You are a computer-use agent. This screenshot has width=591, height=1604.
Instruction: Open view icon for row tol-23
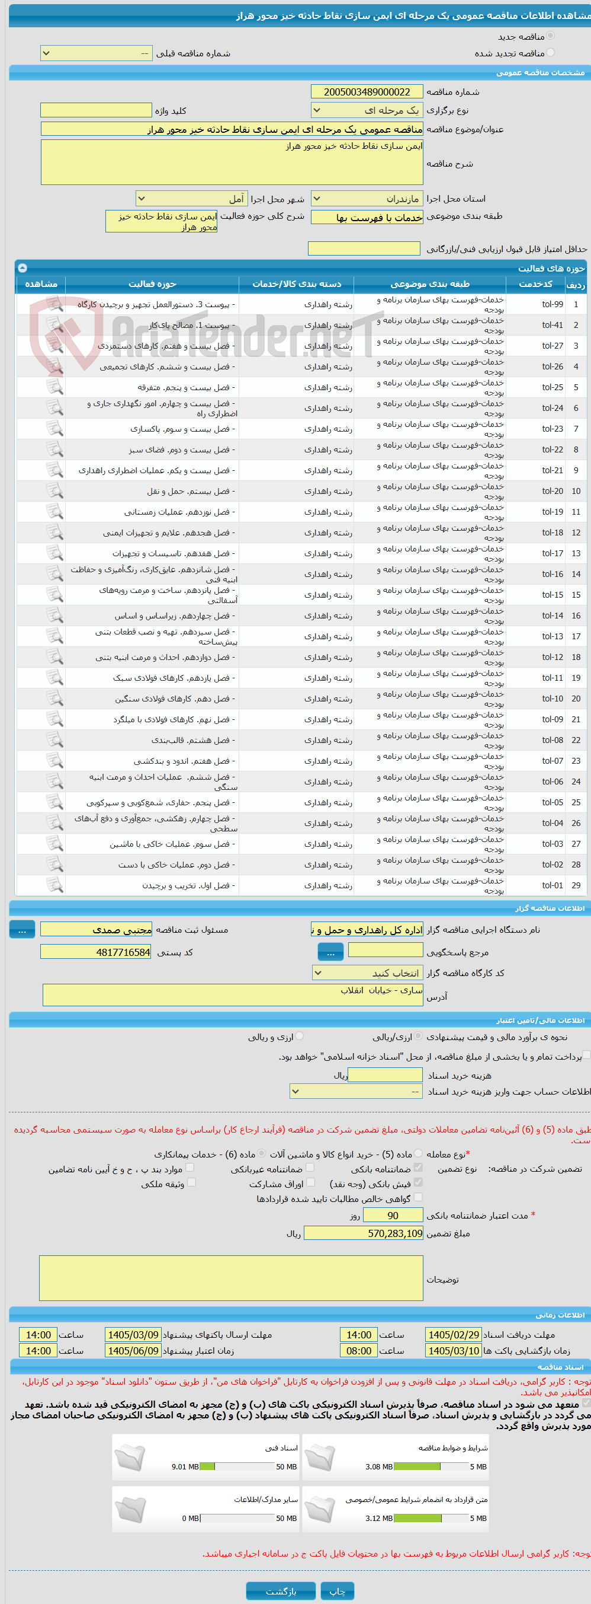point(54,429)
